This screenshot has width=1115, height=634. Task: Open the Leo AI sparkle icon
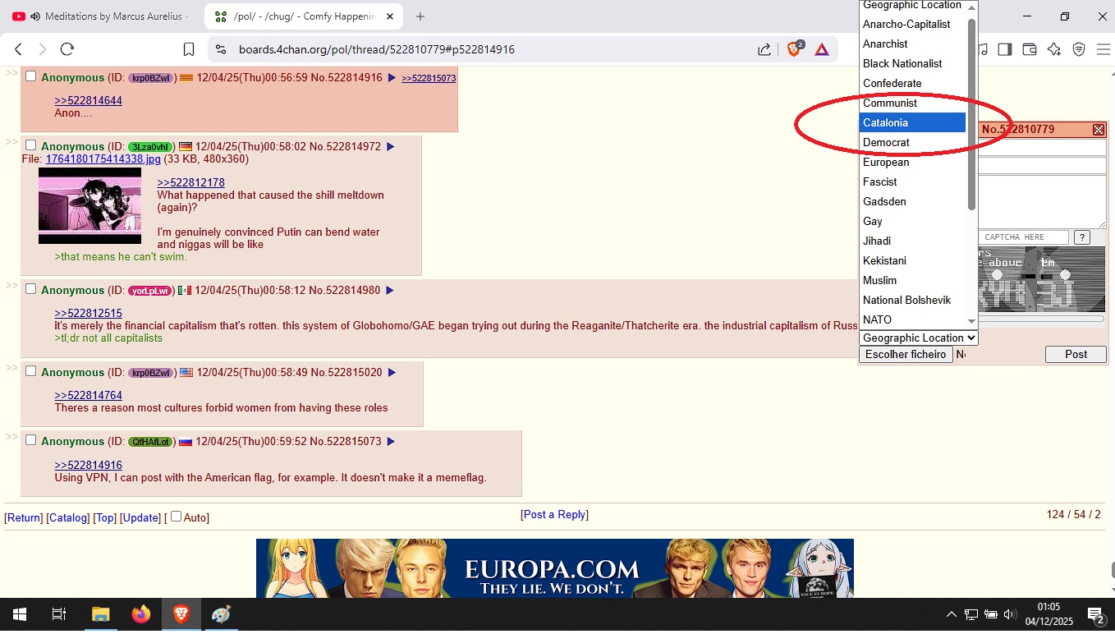point(1054,49)
